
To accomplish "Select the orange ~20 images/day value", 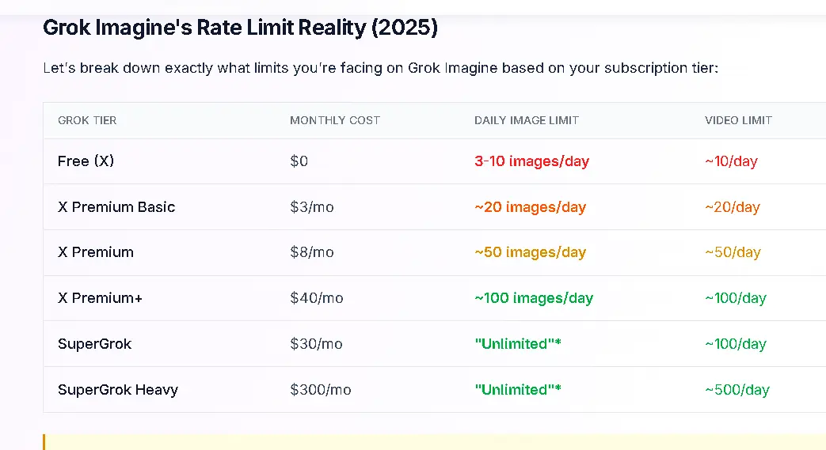I will point(530,207).
